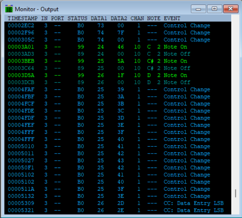This screenshot has height=218, width=242.
Task: Select timestamp 00004FCF
Action: click(21, 104)
